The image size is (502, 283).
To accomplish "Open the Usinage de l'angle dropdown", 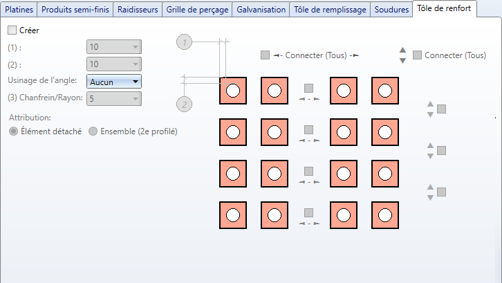I will (x=114, y=82).
